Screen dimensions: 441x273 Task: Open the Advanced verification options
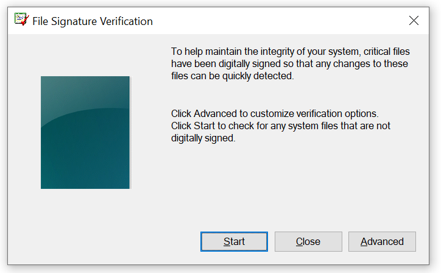click(x=382, y=241)
